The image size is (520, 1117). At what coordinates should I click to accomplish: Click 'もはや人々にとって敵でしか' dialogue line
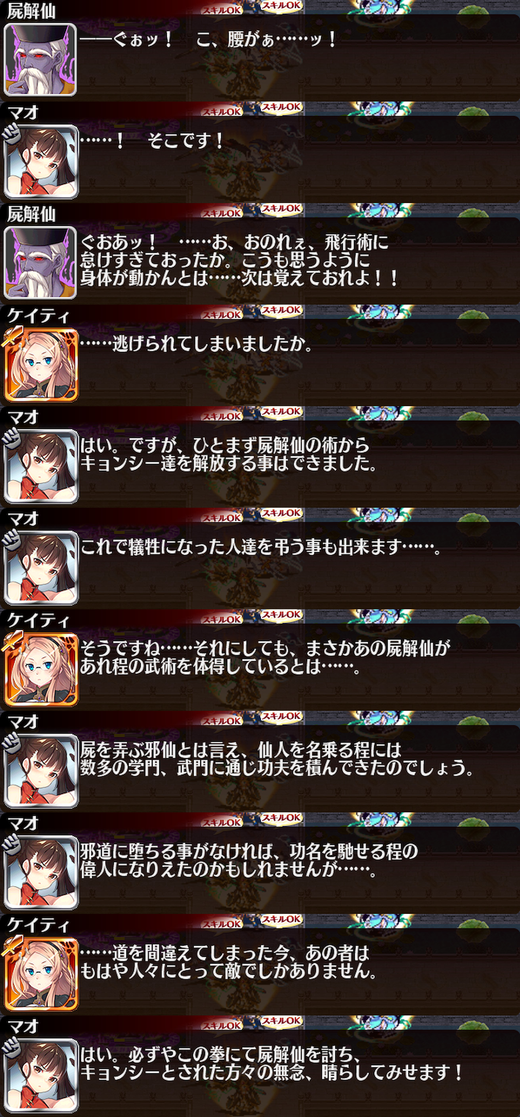(228, 971)
